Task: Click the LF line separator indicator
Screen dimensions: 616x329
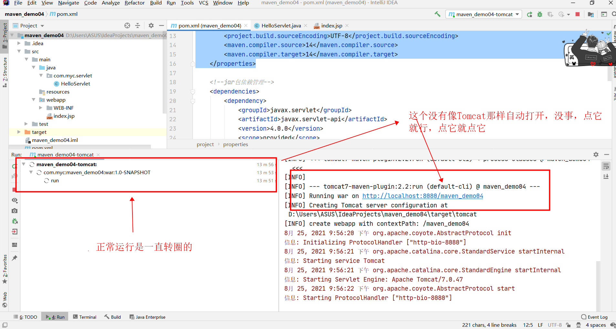Action: point(540,325)
